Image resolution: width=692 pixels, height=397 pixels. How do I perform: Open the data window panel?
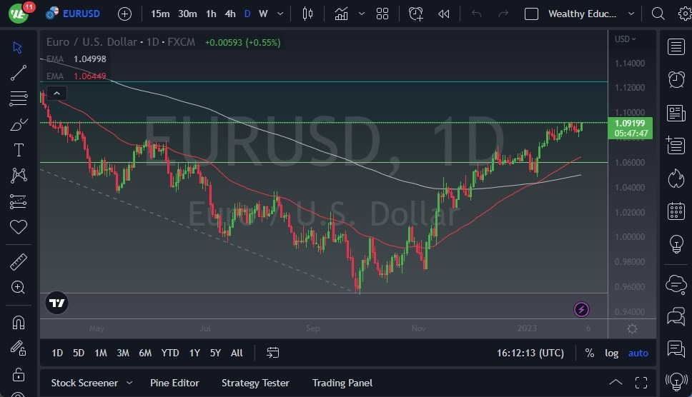click(676, 145)
